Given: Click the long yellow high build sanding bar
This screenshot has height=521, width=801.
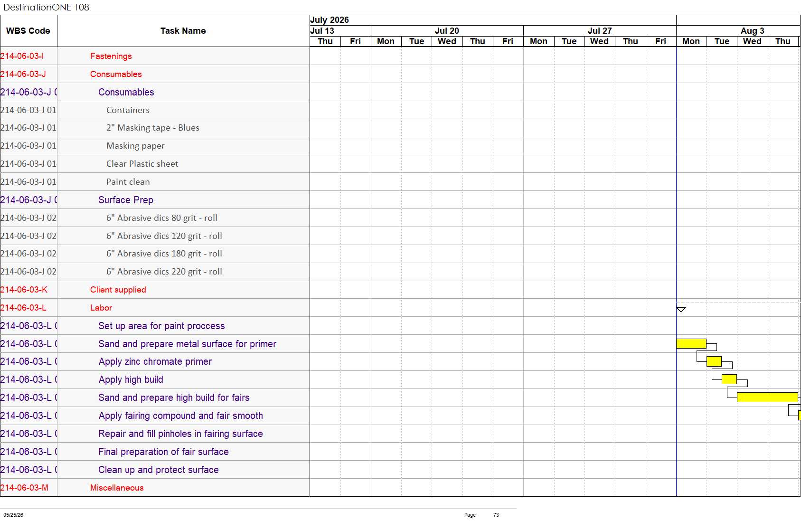Looking at the screenshot, I should [x=767, y=397].
